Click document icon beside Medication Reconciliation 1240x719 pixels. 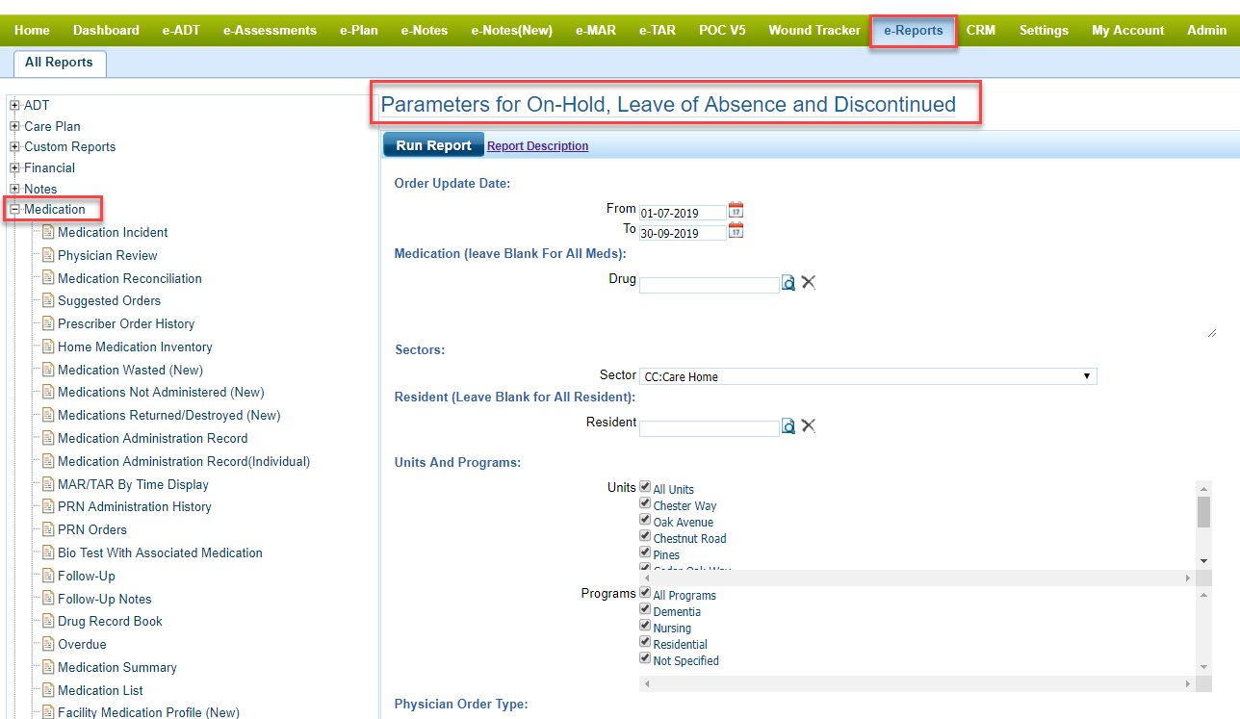[x=48, y=278]
